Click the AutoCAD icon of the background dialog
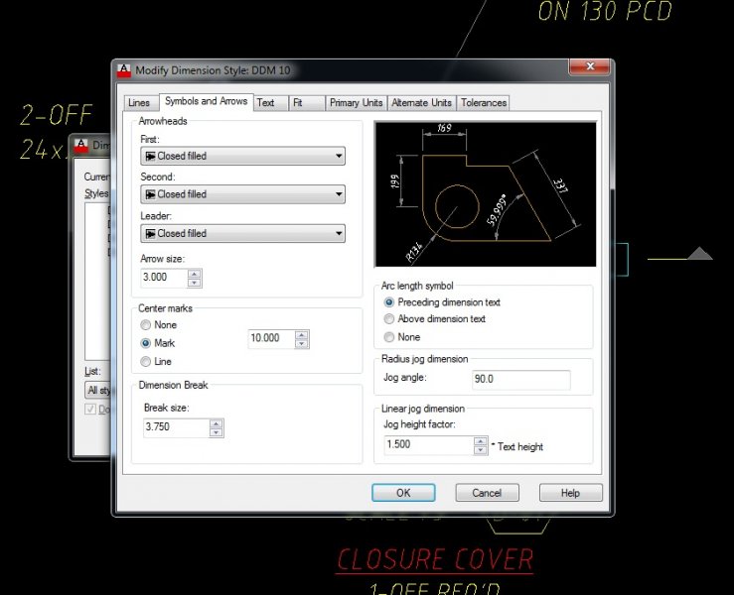Screen dimensions: 734x595 coord(81,146)
